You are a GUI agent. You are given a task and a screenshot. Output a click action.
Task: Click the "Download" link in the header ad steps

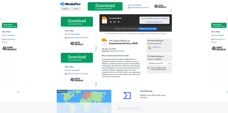pyautogui.click(x=137, y=5)
